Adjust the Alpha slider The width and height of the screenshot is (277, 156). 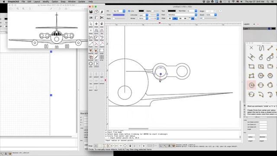click(x=155, y=11)
